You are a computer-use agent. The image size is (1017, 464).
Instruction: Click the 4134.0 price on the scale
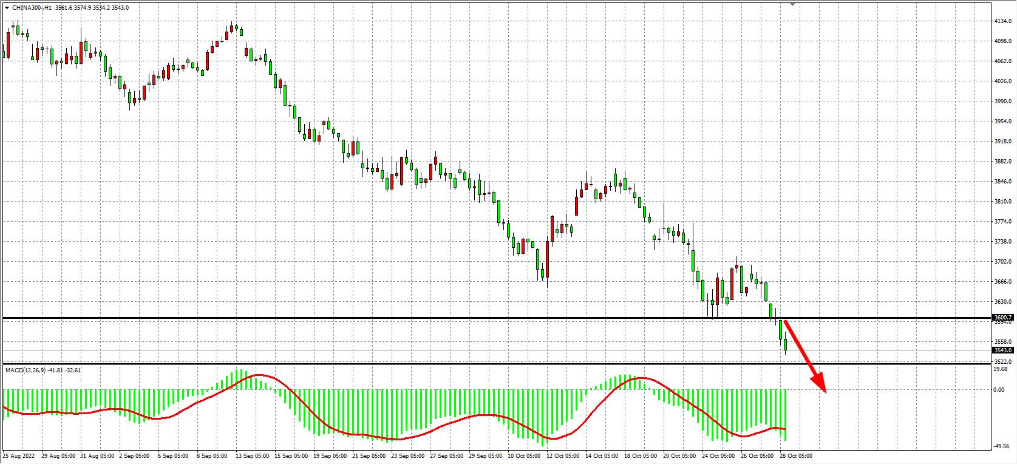tap(1002, 21)
